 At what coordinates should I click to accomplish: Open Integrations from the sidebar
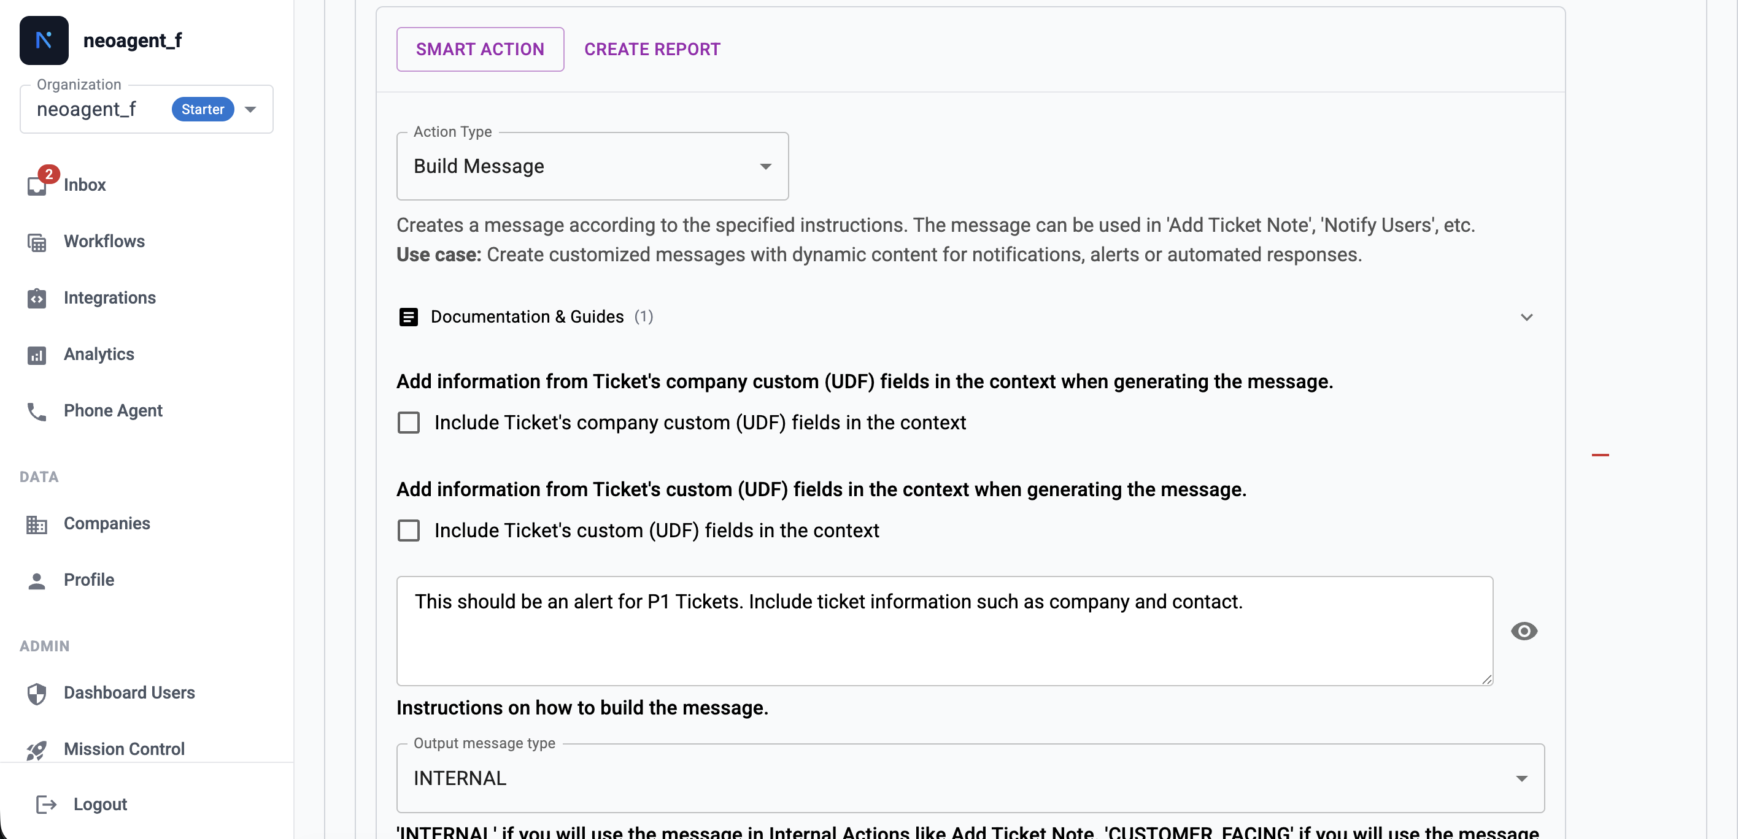click(x=109, y=297)
